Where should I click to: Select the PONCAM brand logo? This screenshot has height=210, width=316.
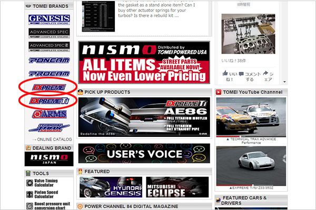pos(49,60)
